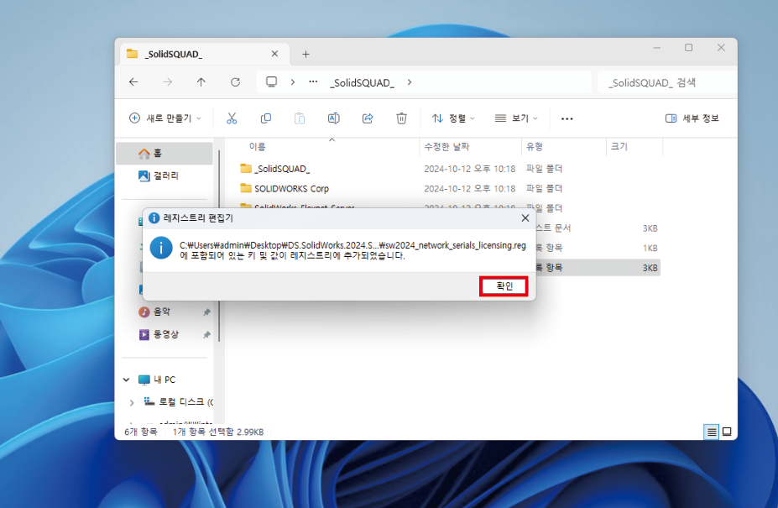Sort by 이름 column header

pos(257,146)
